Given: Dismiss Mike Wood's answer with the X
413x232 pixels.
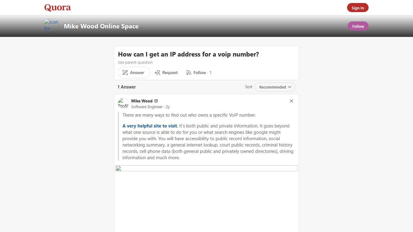Looking at the screenshot, I should 291,101.
